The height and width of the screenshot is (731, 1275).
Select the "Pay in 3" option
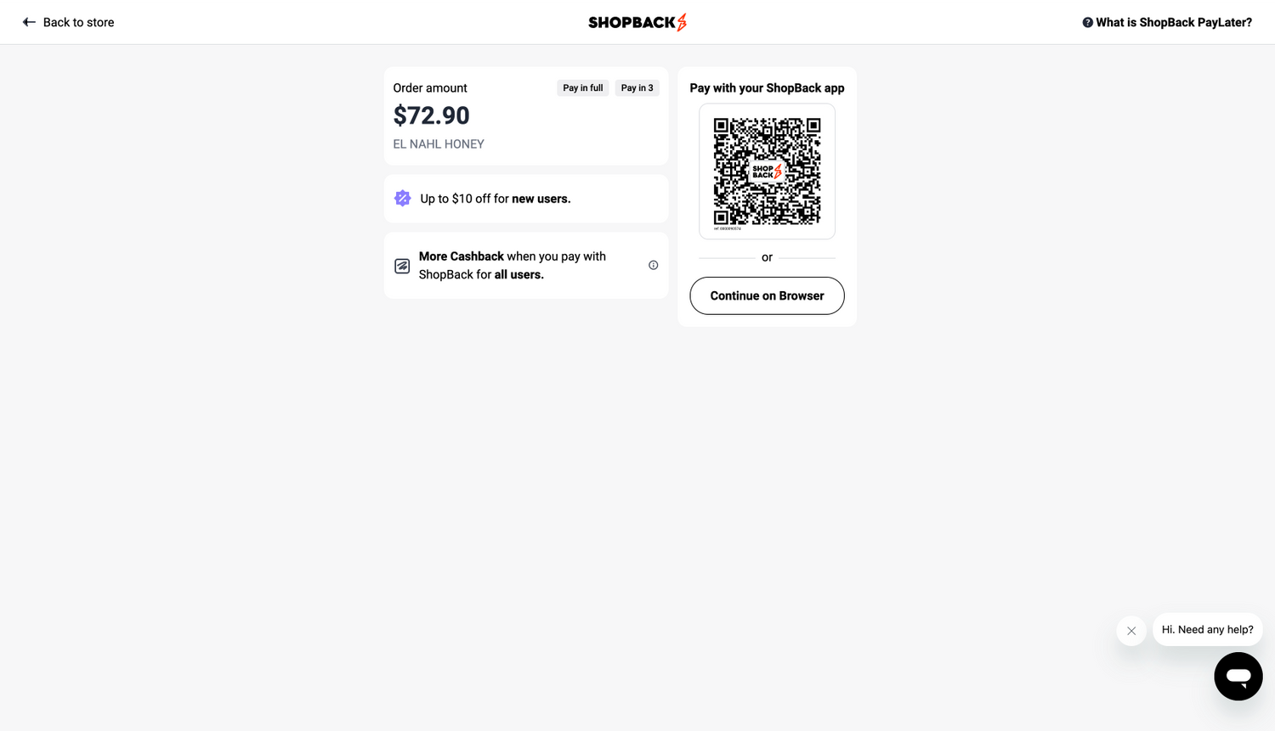point(637,87)
